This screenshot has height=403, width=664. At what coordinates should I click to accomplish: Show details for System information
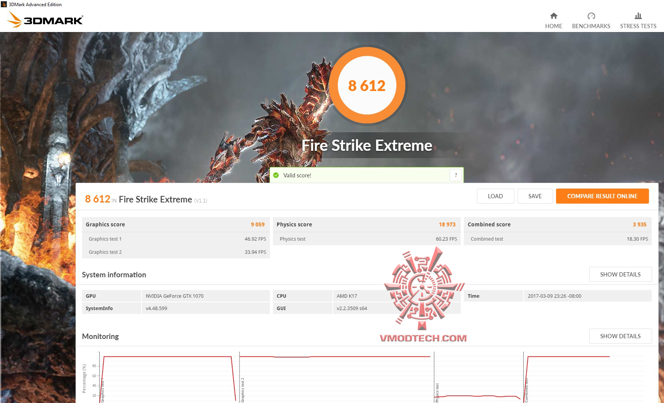coord(620,274)
